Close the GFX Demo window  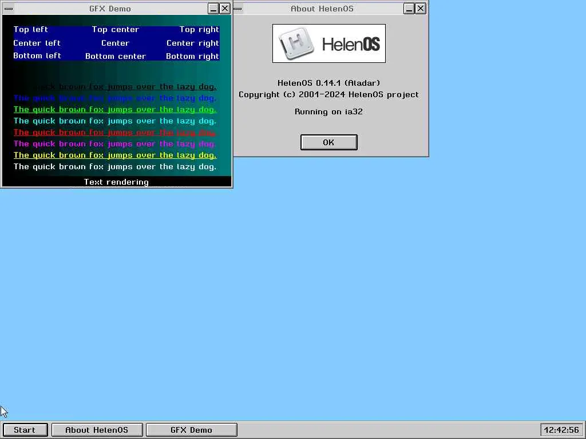point(224,9)
